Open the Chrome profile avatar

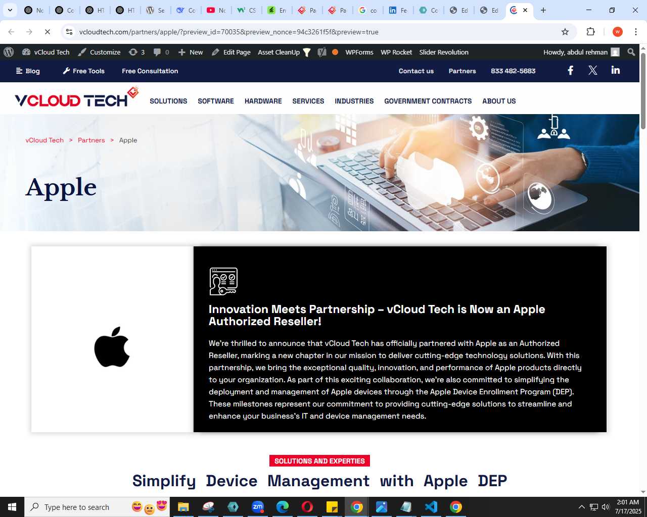[x=617, y=32]
